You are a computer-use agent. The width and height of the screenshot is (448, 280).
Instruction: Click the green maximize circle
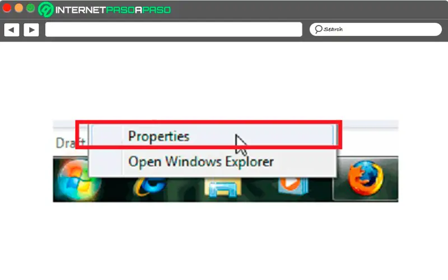coord(30,8)
